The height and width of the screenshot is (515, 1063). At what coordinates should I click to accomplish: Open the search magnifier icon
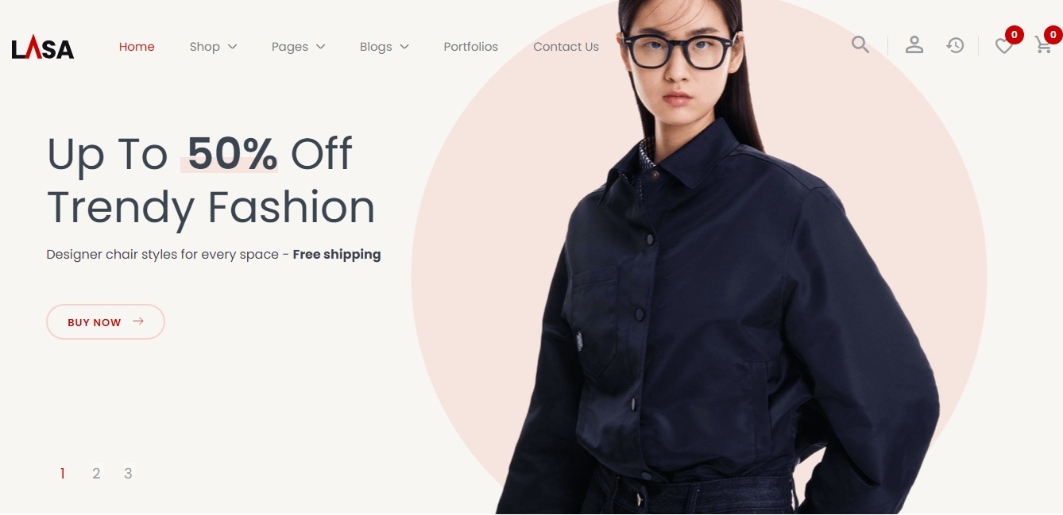(x=860, y=44)
